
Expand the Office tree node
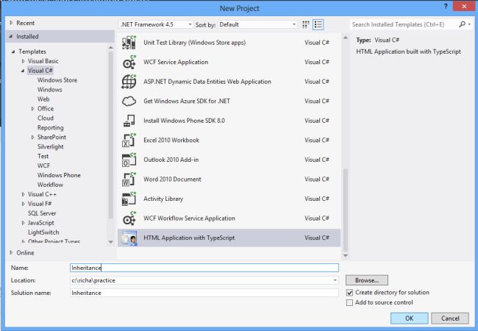tap(32, 109)
